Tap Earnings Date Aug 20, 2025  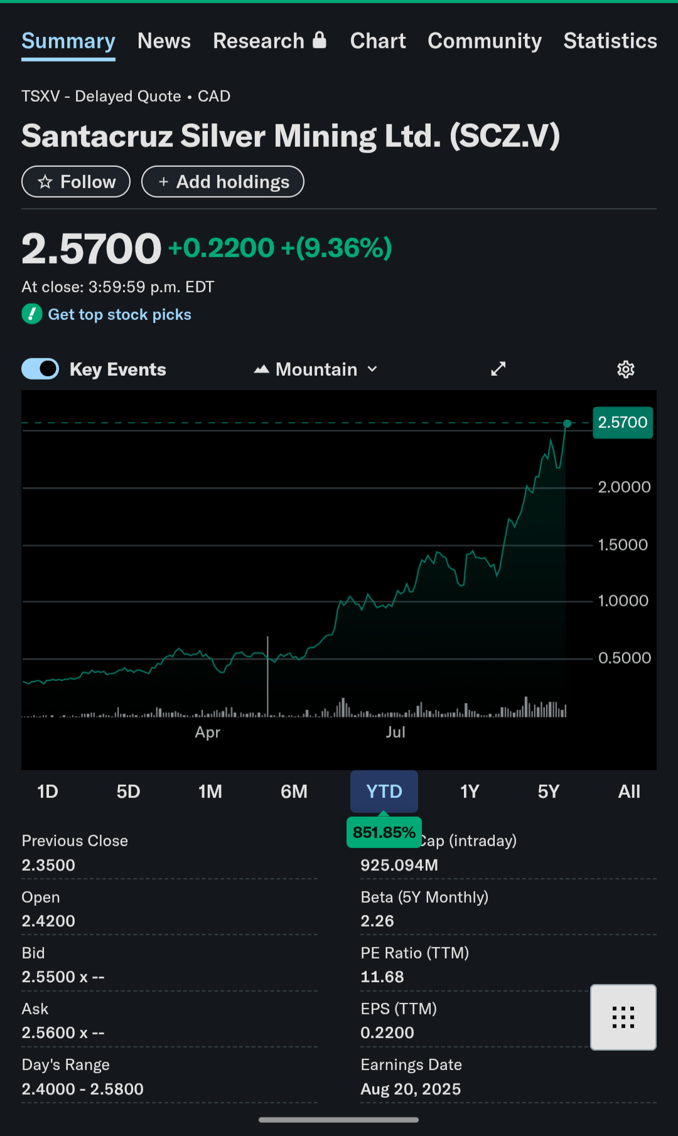(x=411, y=1089)
